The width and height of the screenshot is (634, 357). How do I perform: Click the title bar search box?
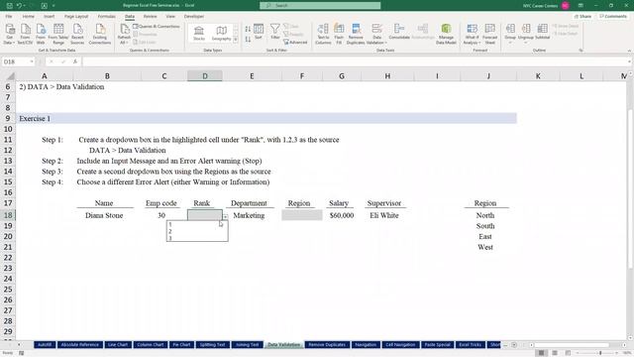[x=320, y=6]
